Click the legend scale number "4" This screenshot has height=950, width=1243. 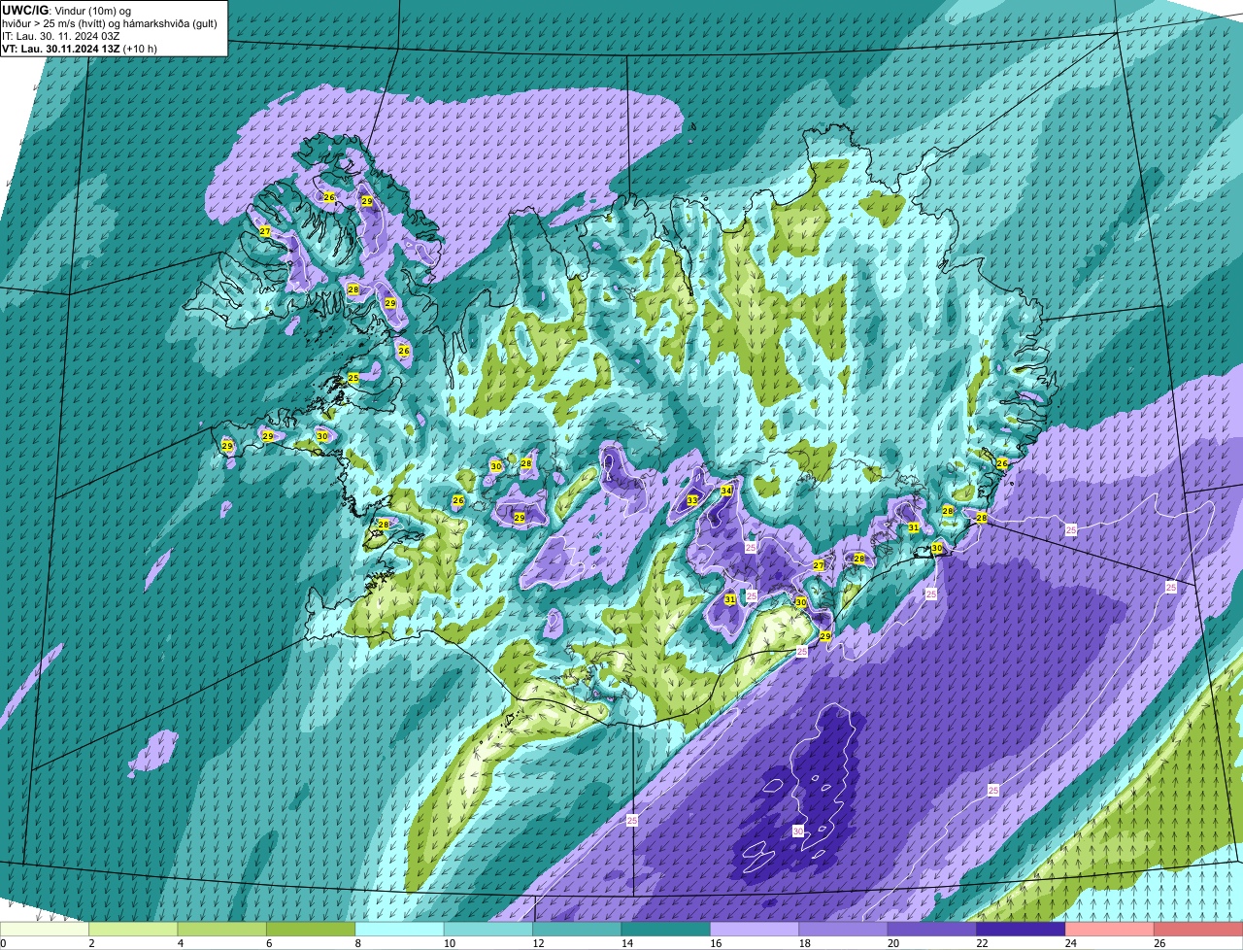click(x=180, y=943)
